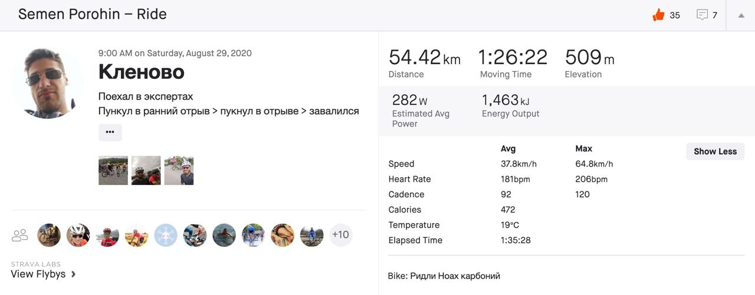
Task: Open the three-dot more options button
Action: coord(110,132)
